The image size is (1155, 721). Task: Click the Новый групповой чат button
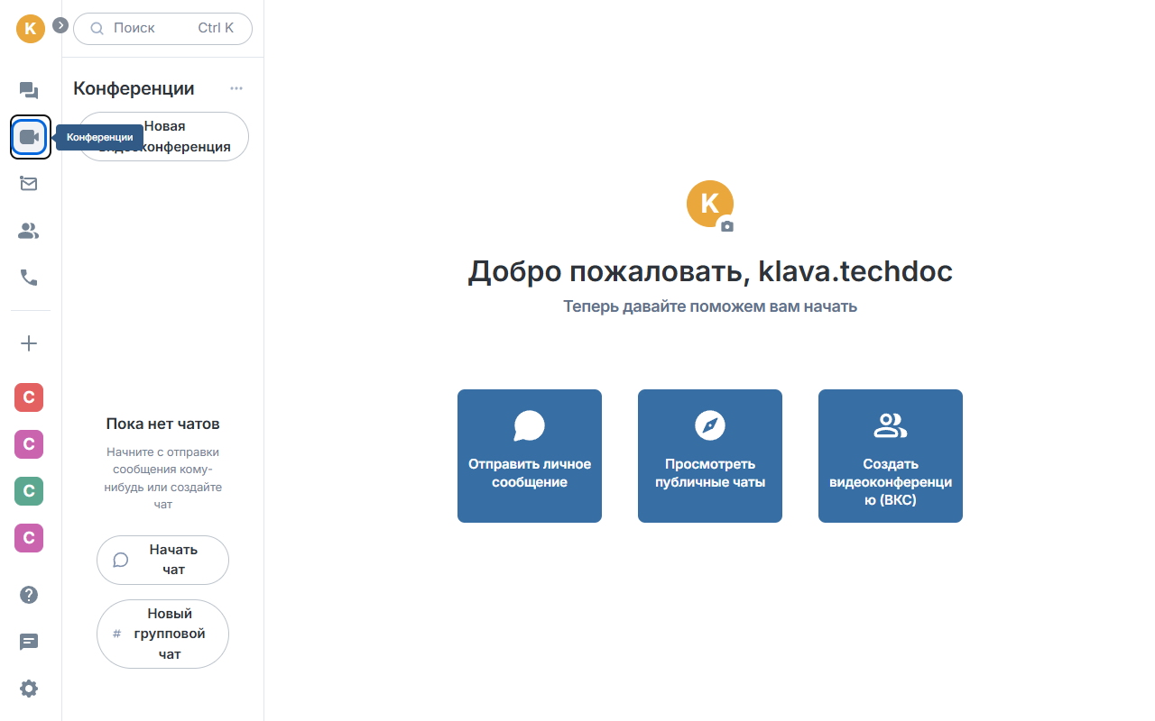(x=162, y=634)
